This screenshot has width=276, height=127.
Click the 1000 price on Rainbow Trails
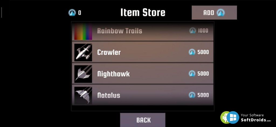coord(203,31)
